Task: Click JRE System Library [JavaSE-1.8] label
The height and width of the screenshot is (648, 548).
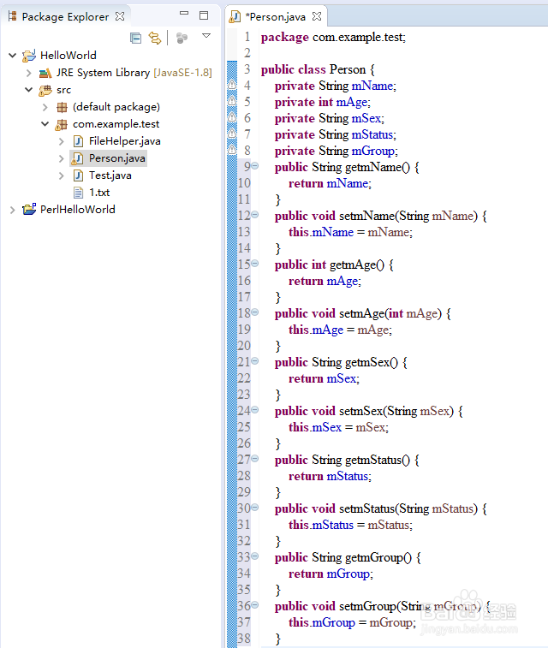Action: 134,73
